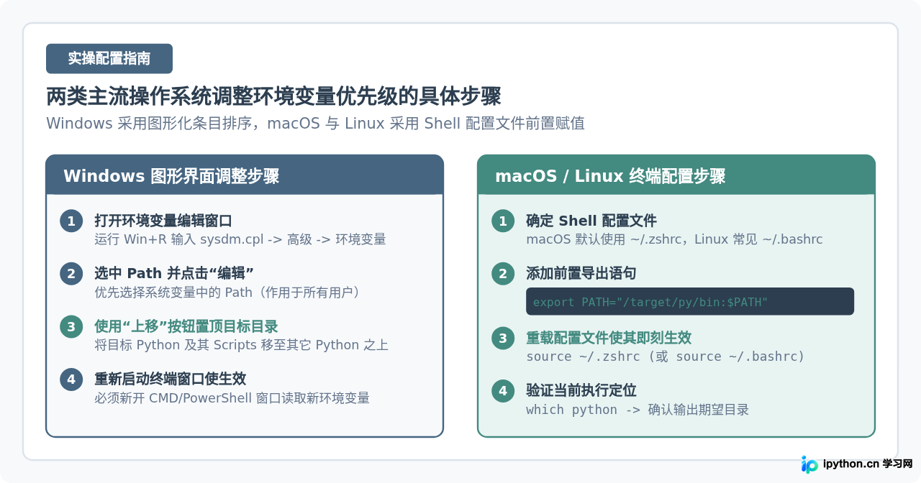Click the heading 确定 Shell 配置文件
The width and height of the screenshot is (921, 483).
coord(591,221)
